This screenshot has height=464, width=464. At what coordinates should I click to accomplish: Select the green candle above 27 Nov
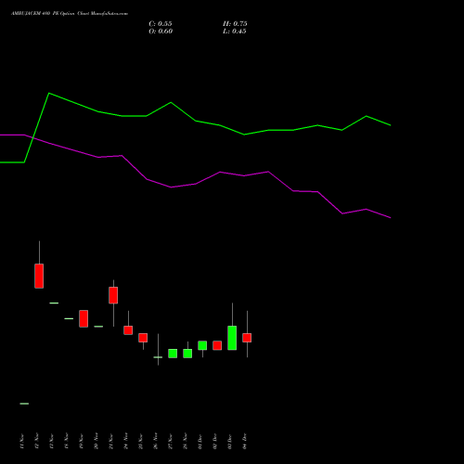point(173,354)
